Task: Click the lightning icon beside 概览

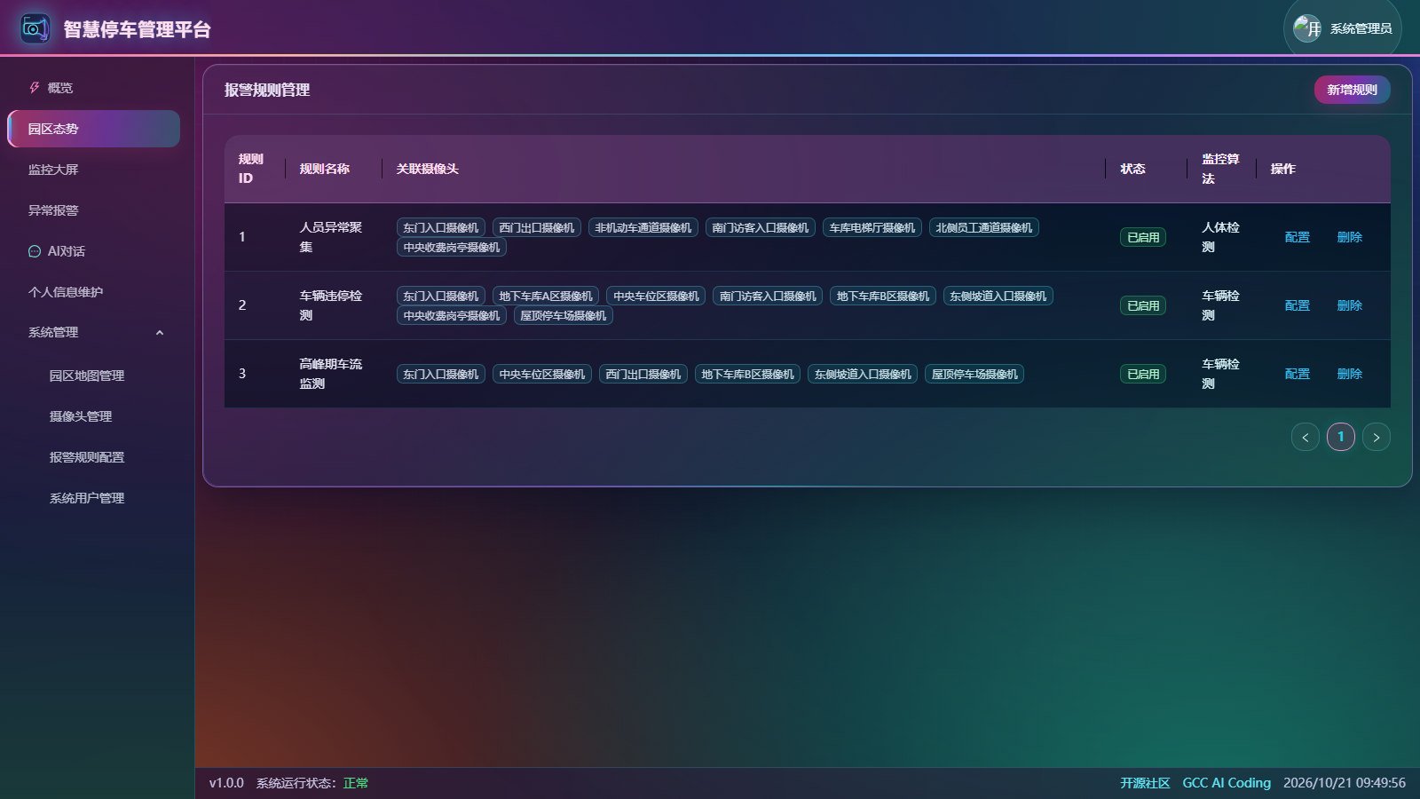Action: [35, 88]
